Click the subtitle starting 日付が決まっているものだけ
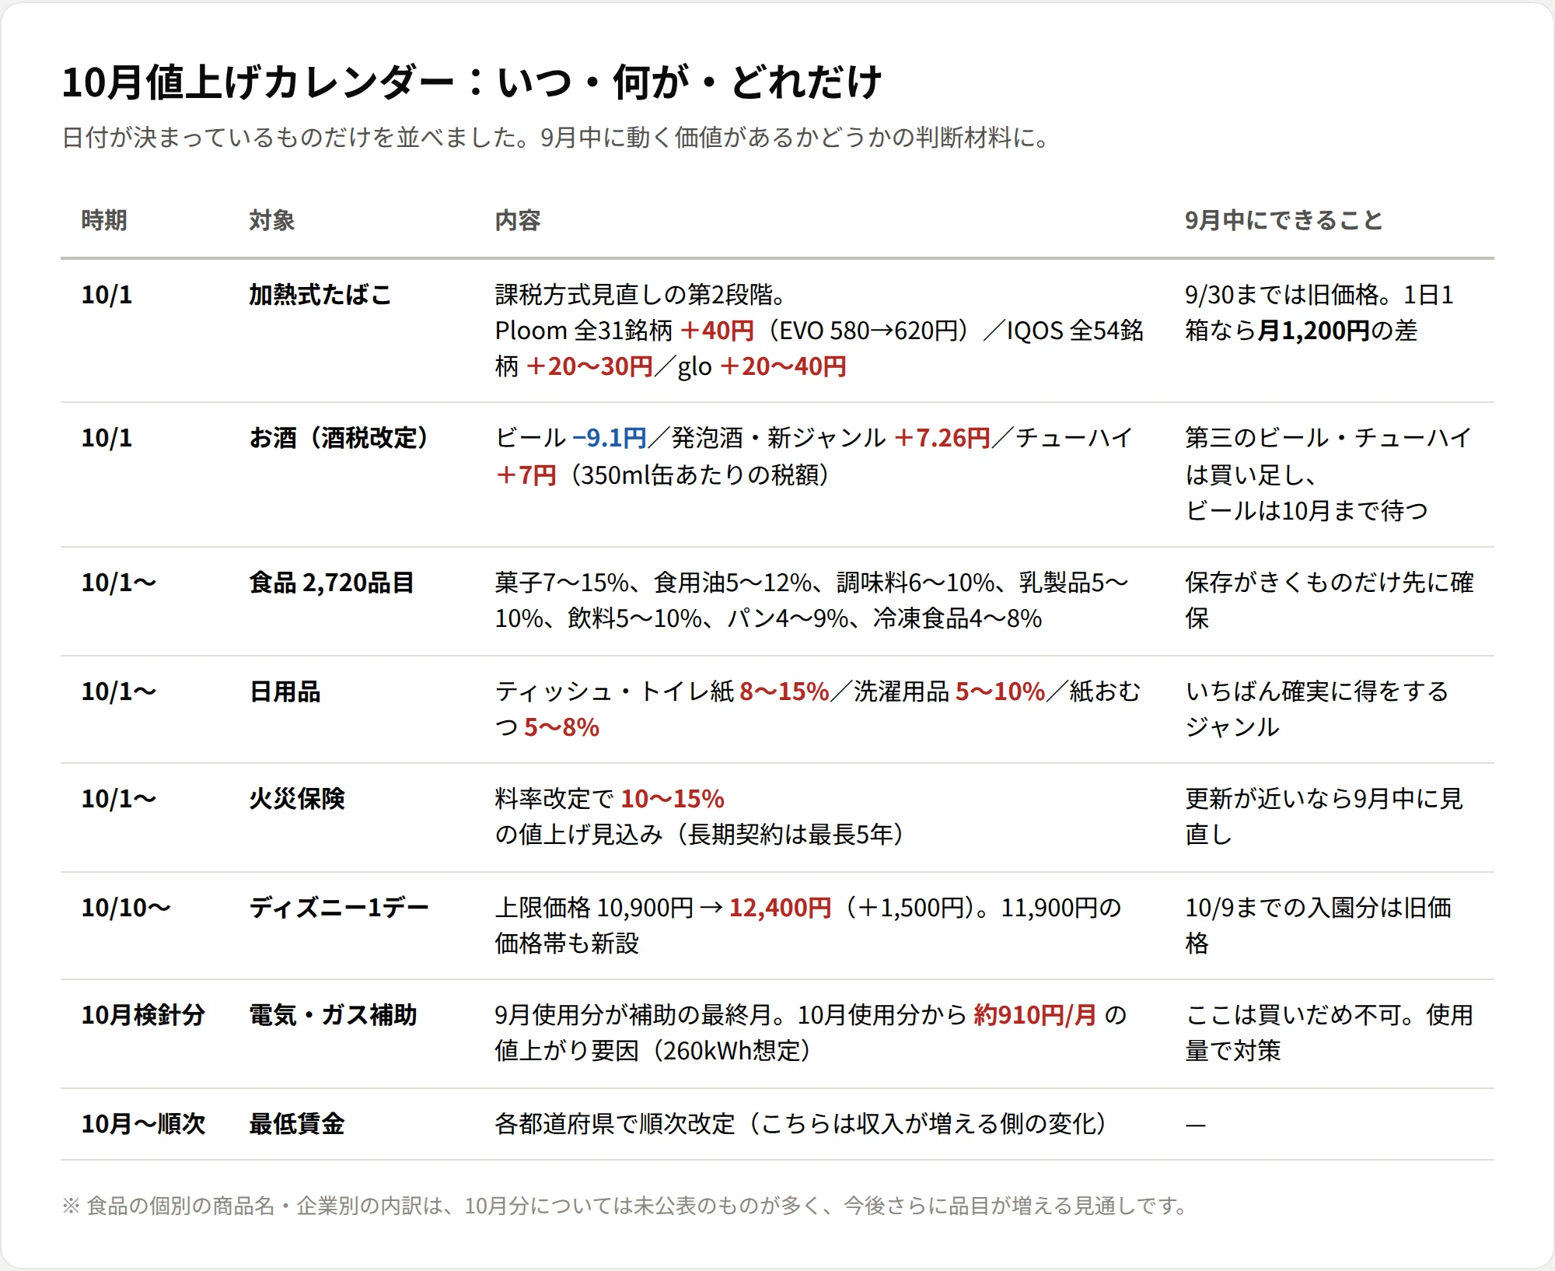Viewport: 1555px width, 1271px height. point(557,138)
